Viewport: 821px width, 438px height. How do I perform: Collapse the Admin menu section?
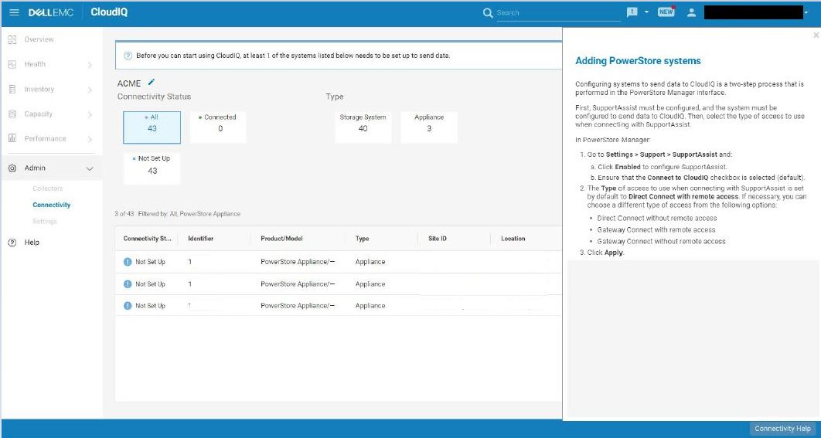coord(90,168)
